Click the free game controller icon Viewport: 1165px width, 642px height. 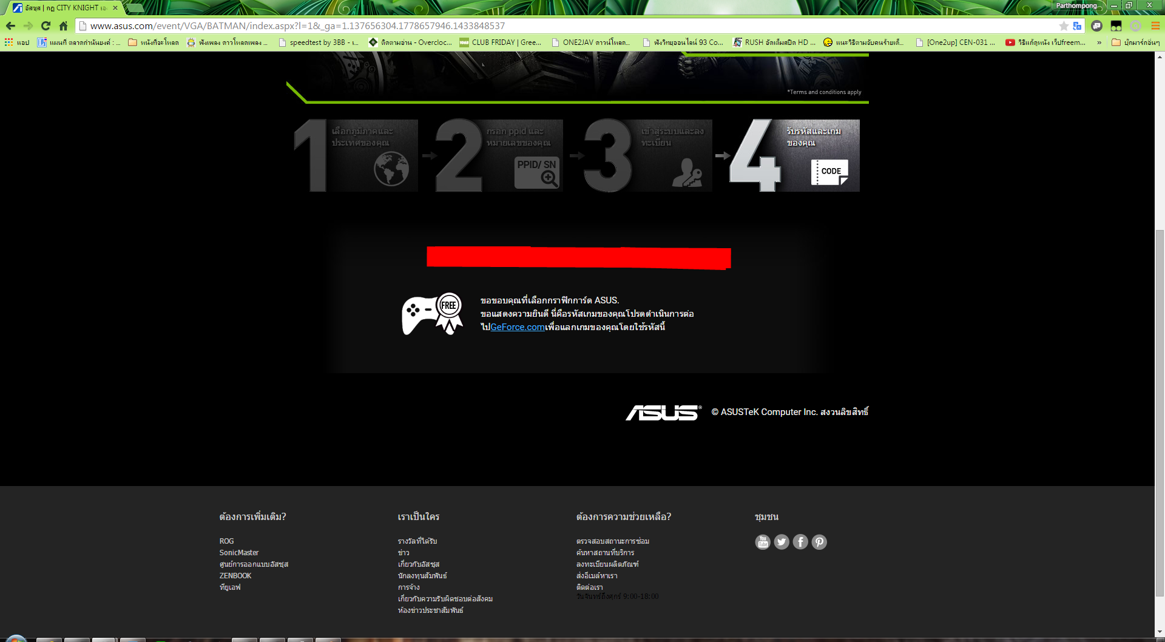click(433, 314)
